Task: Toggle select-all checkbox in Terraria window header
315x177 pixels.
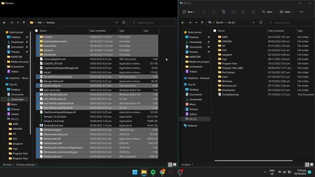Action: tap(36, 30)
